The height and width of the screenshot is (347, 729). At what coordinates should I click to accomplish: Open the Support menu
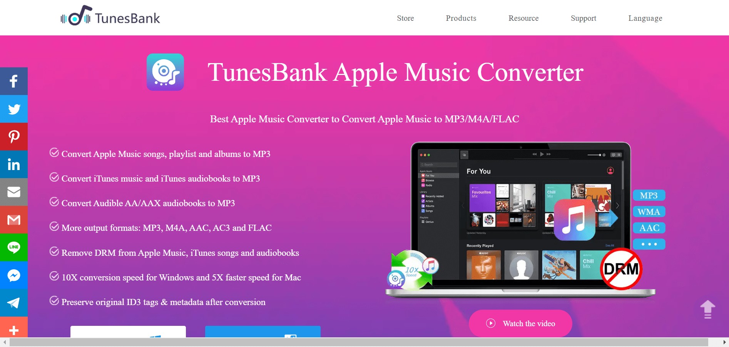(583, 18)
